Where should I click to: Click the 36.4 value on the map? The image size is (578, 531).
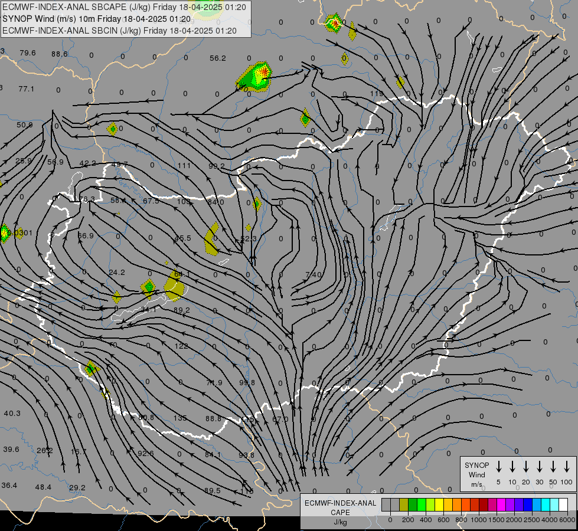point(9,486)
